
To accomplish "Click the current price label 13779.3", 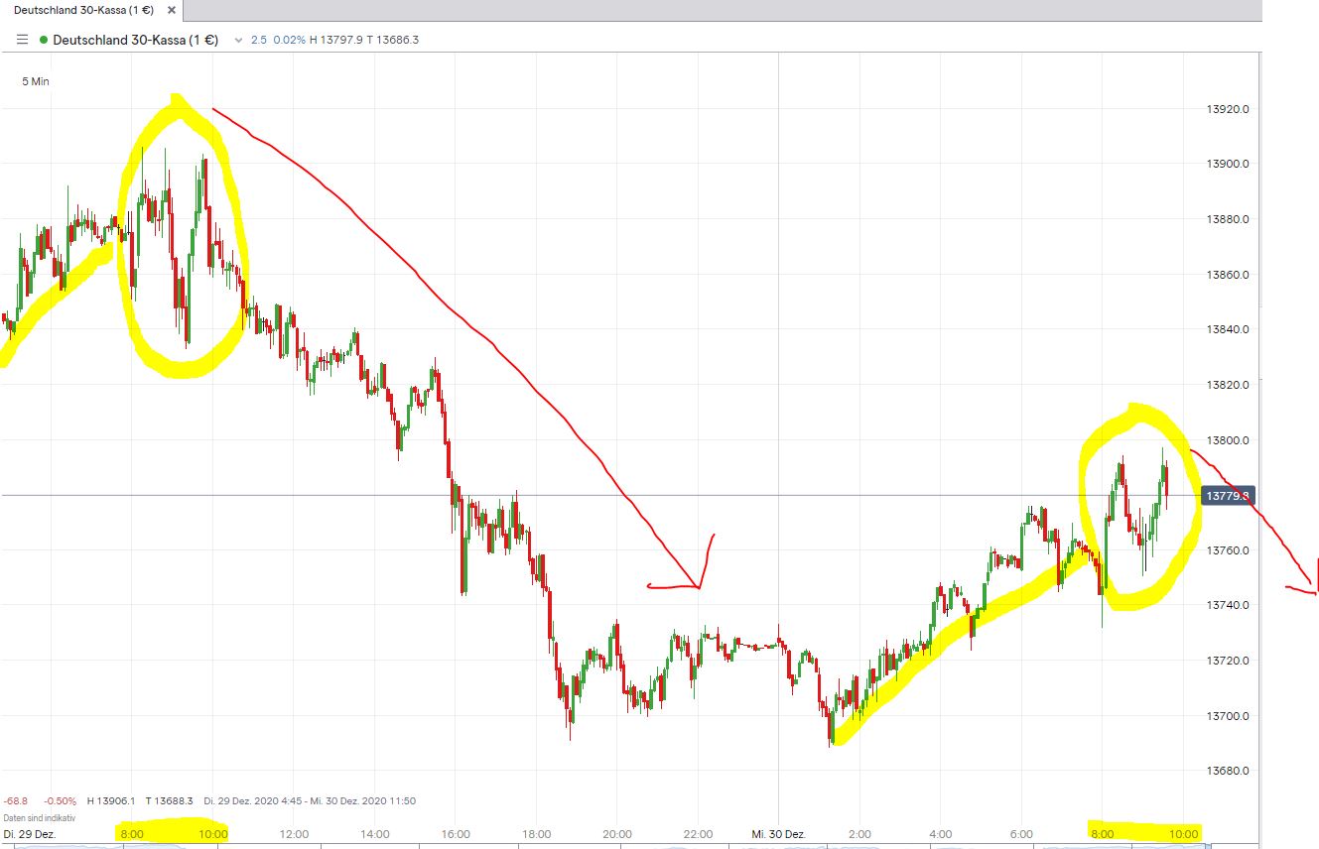I will (x=1226, y=496).
